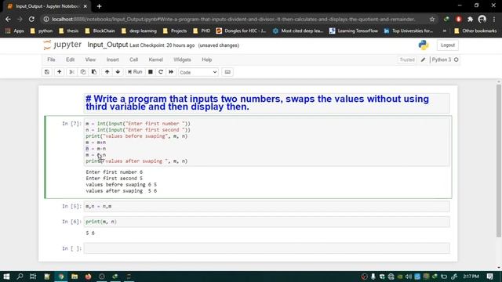This screenshot has width=502, height=282.
Task: Open the Windows Start menu
Action: click(6, 277)
